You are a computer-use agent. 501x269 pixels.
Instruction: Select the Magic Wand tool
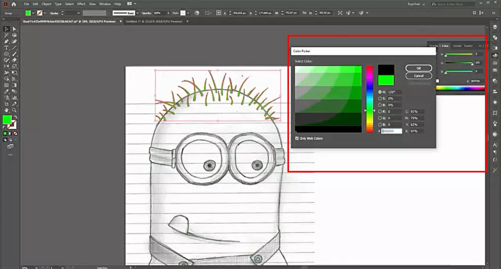tap(6, 35)
